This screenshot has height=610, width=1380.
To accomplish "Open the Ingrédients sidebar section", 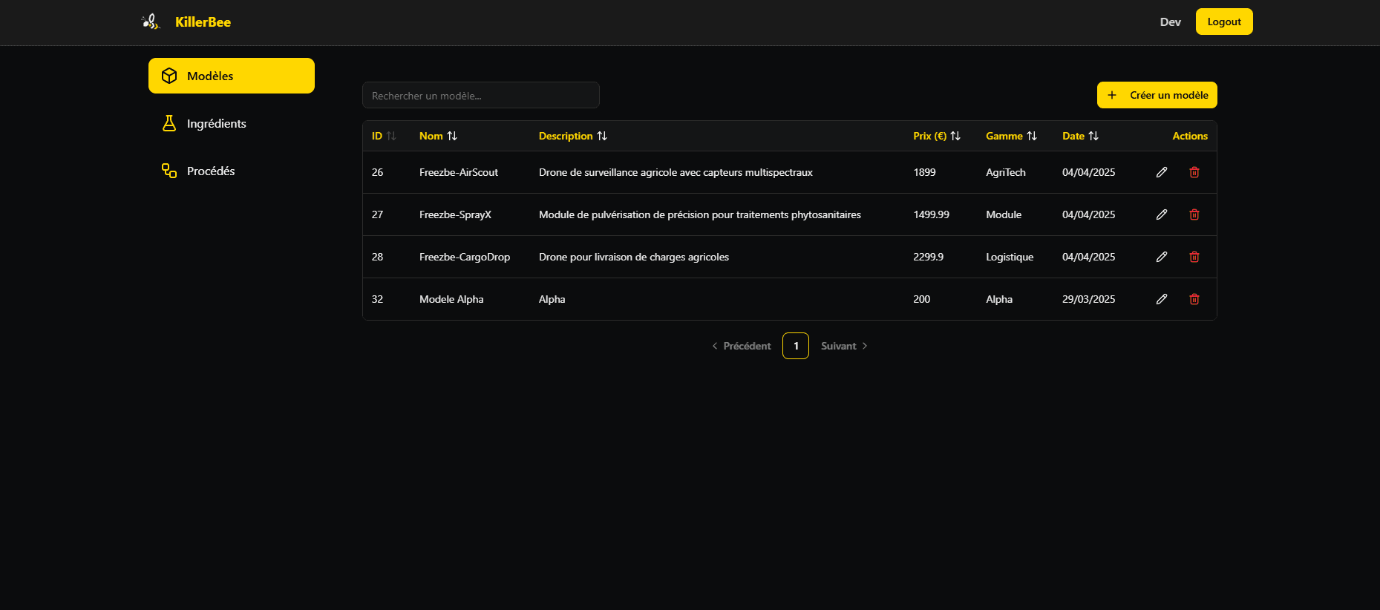I will tap(216, 123).
